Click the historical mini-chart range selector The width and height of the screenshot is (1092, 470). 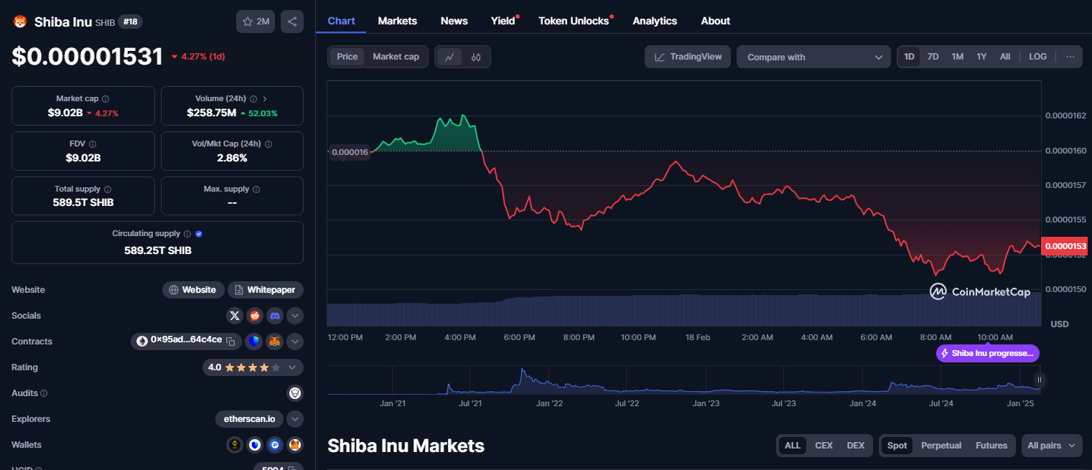click(683, 380)
